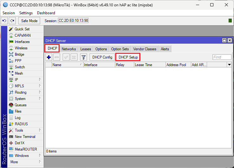Switch to the Leases tab

(86, 49)
